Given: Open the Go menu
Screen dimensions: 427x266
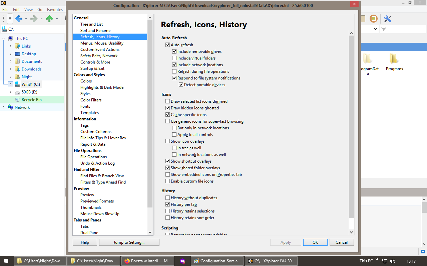Looking at the screenshot, I should pos(40,10).
